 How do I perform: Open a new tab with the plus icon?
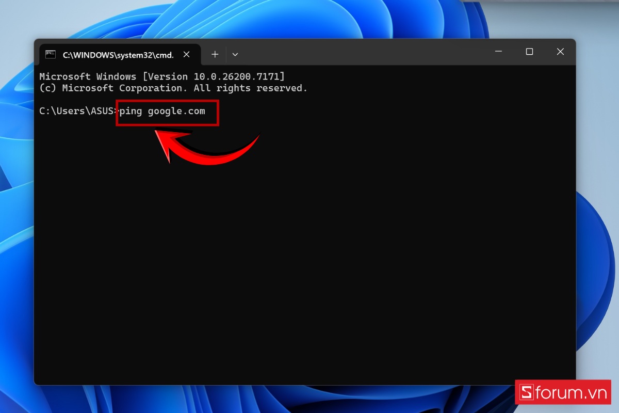coord(215,54)
